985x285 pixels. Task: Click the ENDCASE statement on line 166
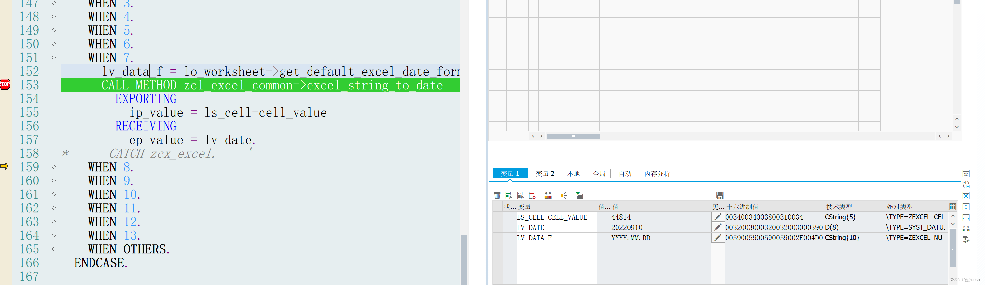click(x=101, y=263)
